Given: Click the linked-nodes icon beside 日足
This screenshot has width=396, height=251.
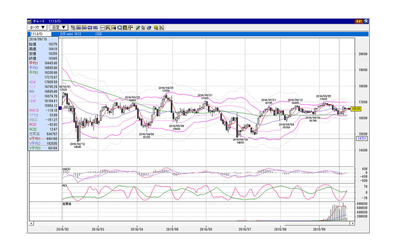Looking at the screenshot, I should 73,28.
